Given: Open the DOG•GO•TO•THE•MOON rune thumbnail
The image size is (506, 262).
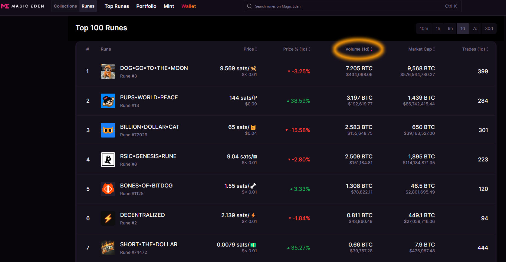Looking at the screenshot, I should (x=108, y=71).
